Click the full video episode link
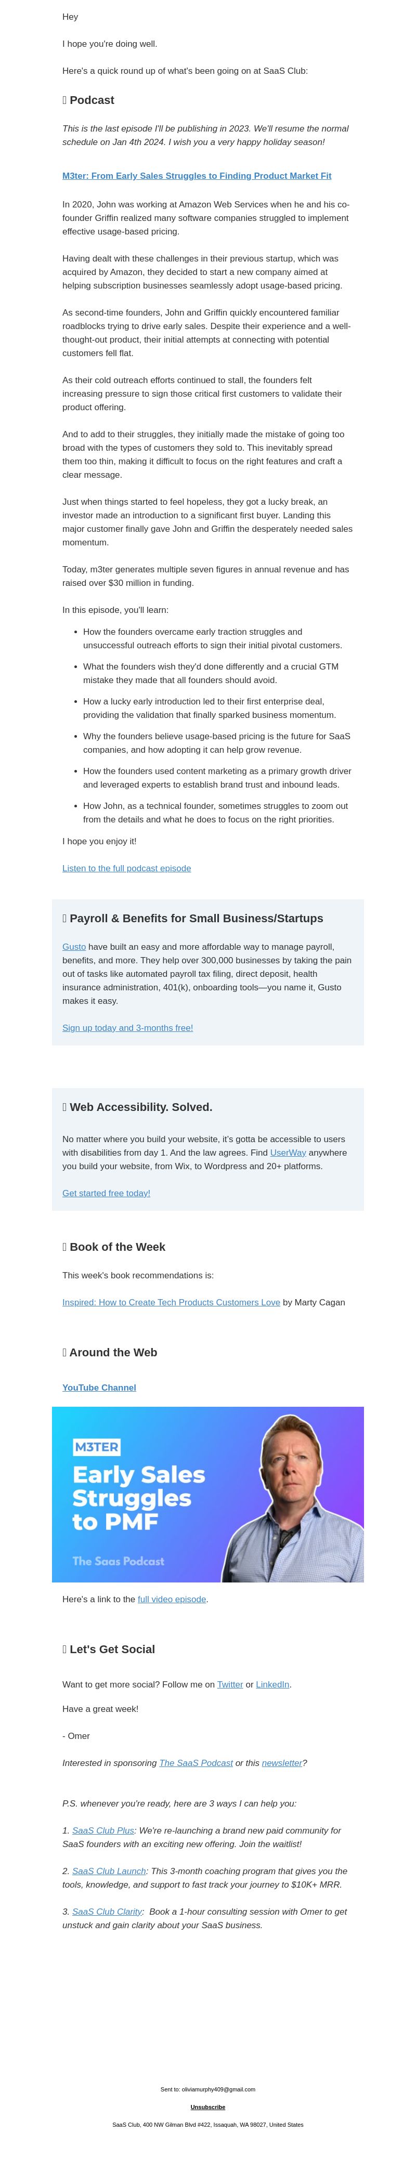This screenshot has width=416, height=2159. [x=172, y=1599]
